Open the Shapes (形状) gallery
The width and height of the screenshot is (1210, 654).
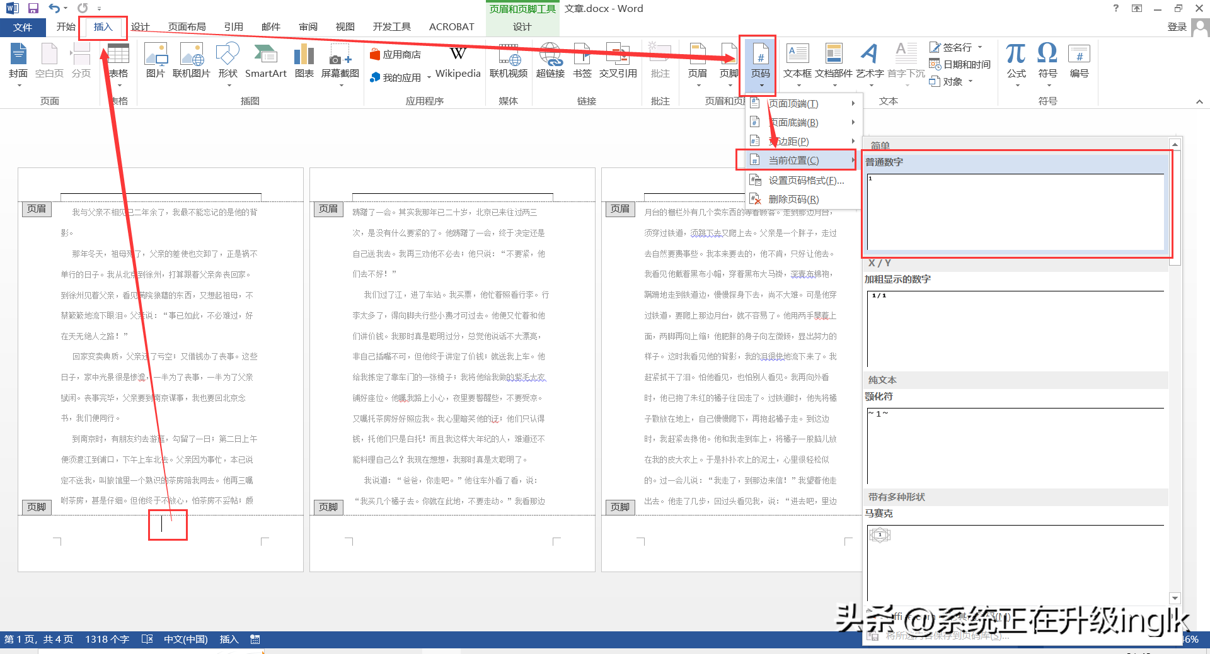coord(228,65)
